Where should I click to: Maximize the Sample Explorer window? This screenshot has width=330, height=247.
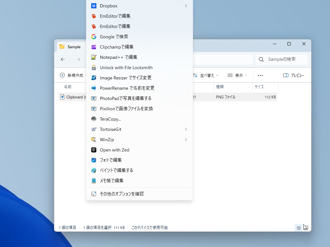[289, 44]
